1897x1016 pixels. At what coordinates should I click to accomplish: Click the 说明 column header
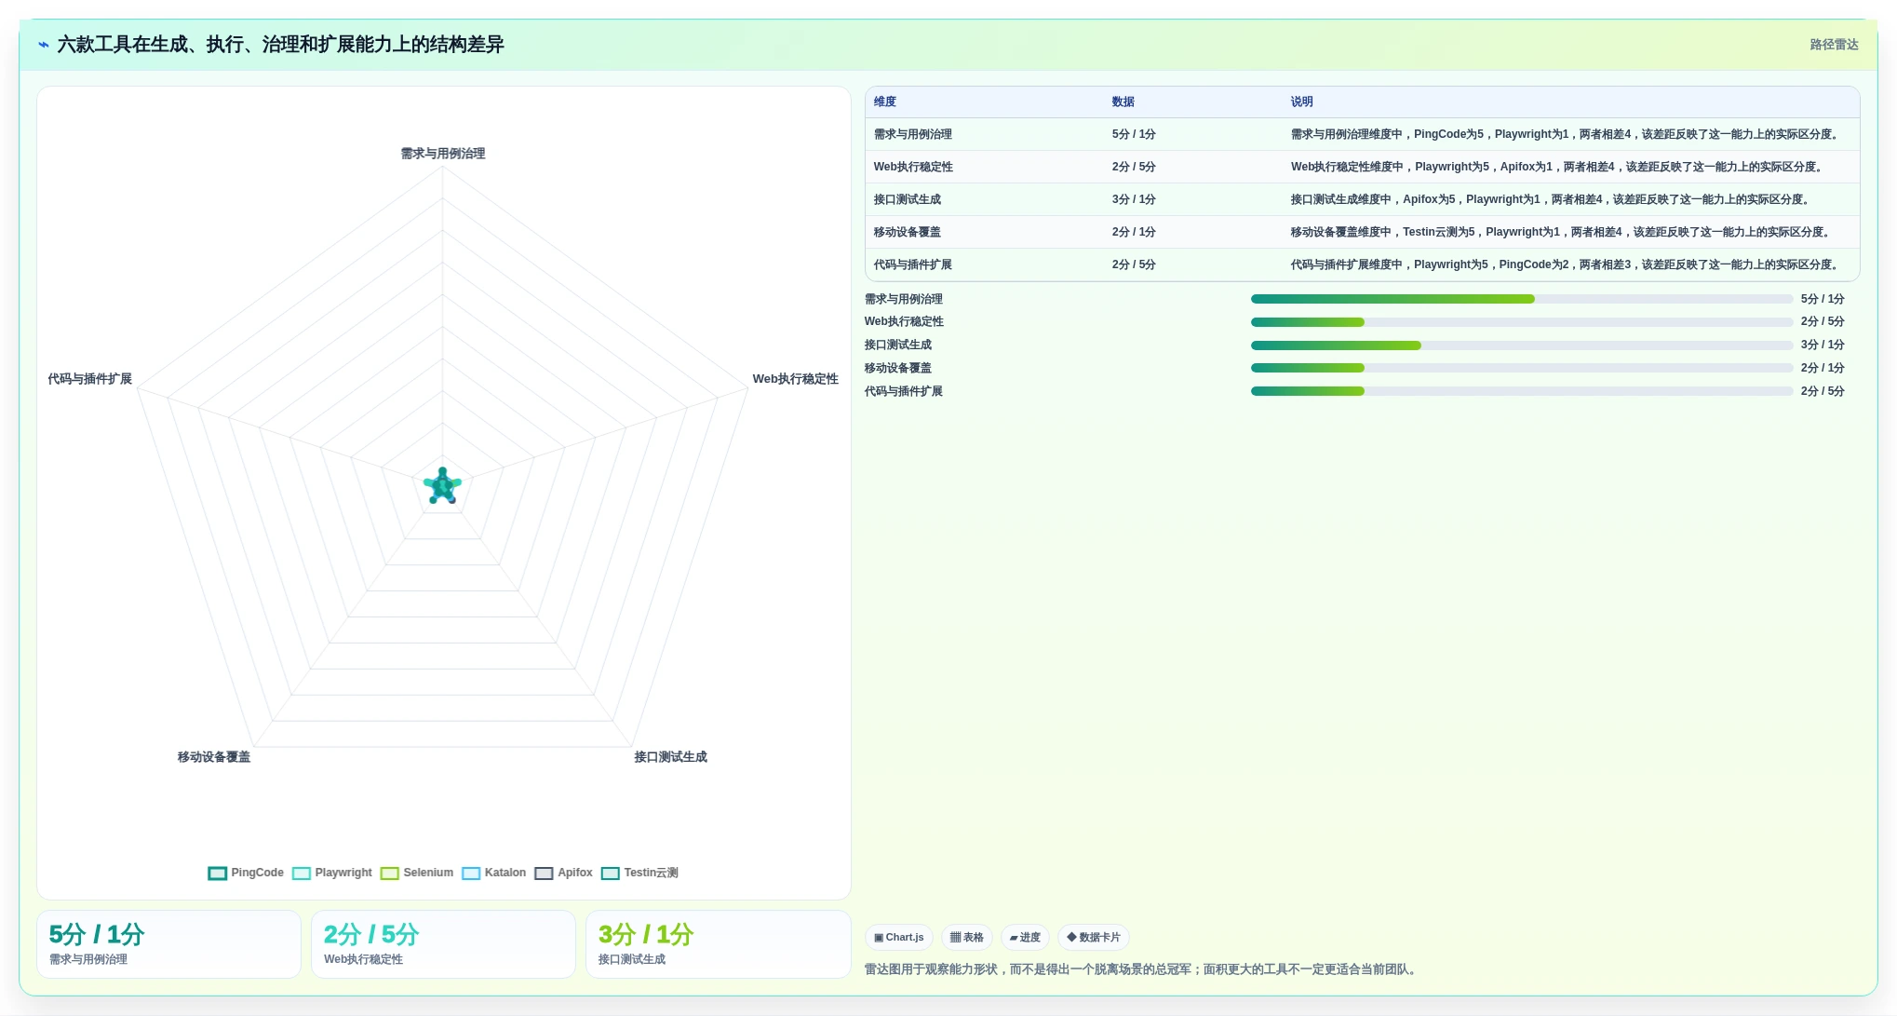pyautogui.click(x=1302, y=102)
